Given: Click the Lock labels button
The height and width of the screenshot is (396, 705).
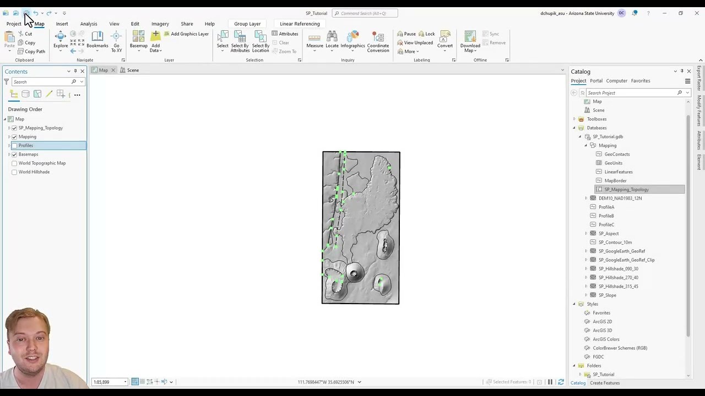Looking at the screenshot, I should click(426, 34).
